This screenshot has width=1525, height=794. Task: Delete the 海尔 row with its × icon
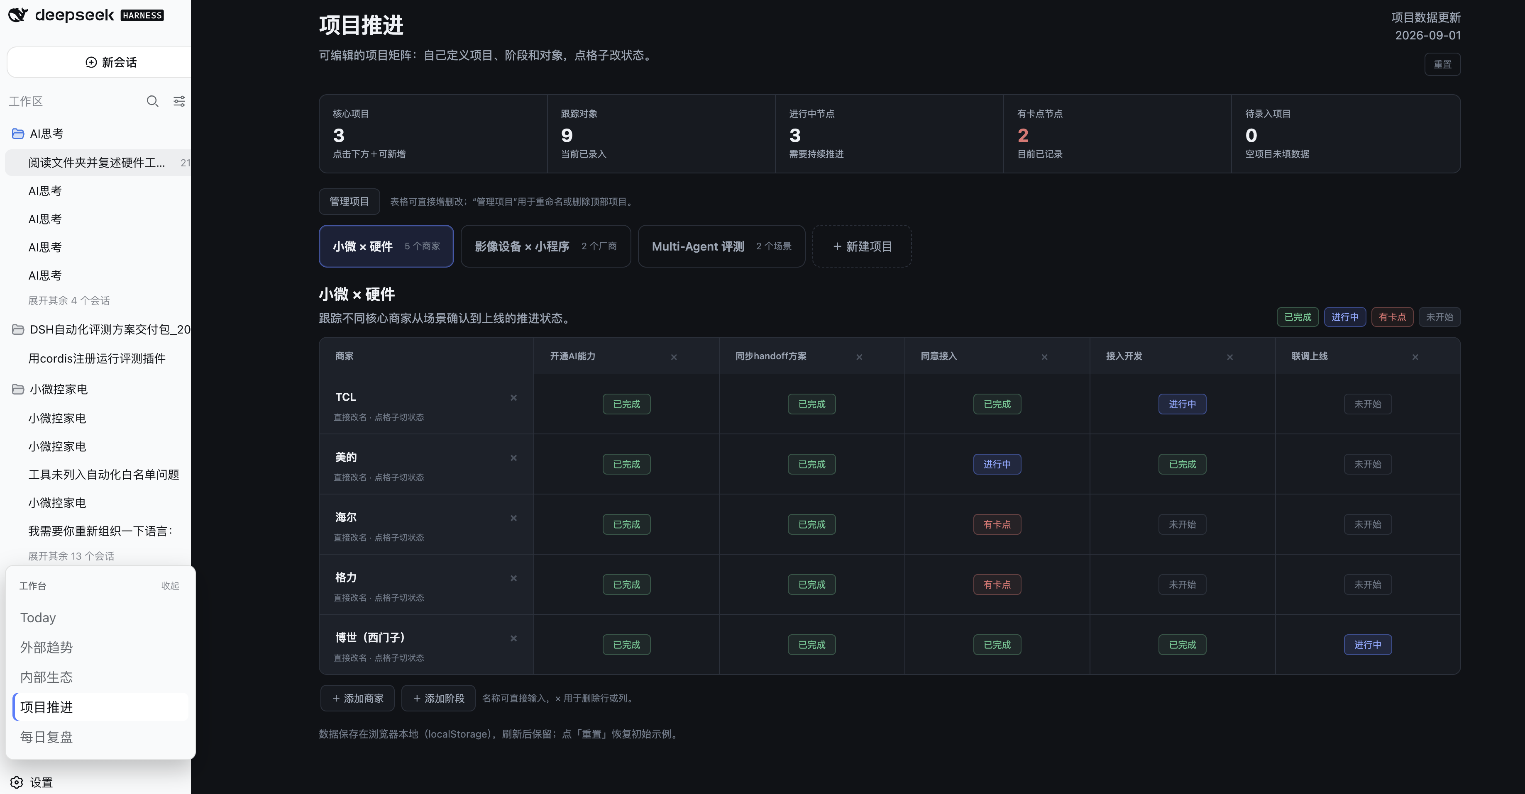click(x=513, y=518)
